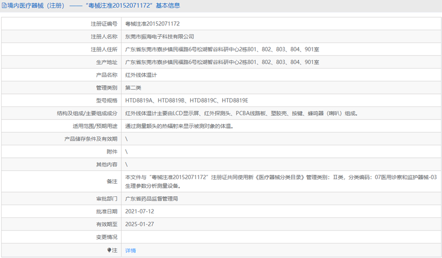The height and width of the screenshot is (258, 442).
Task: Click the 批准日期 label
Action: click(x=107, y=211)
